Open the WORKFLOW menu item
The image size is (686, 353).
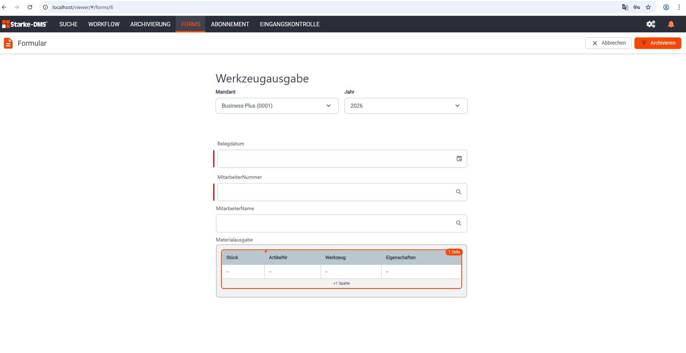(104, 24)
